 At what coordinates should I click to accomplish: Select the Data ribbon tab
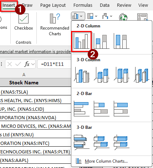(104, 5)
